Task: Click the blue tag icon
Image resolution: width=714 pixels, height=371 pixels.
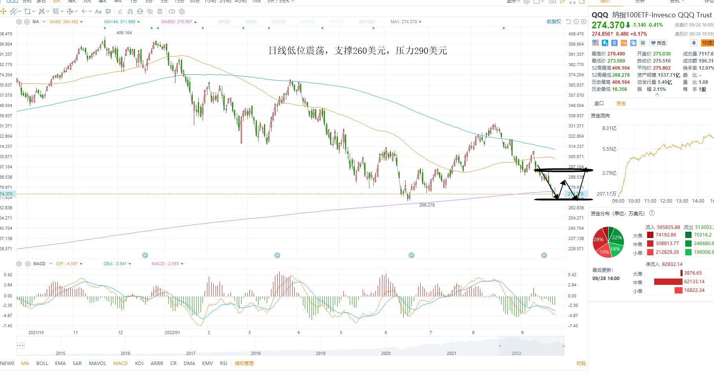Action: (633, 43)
